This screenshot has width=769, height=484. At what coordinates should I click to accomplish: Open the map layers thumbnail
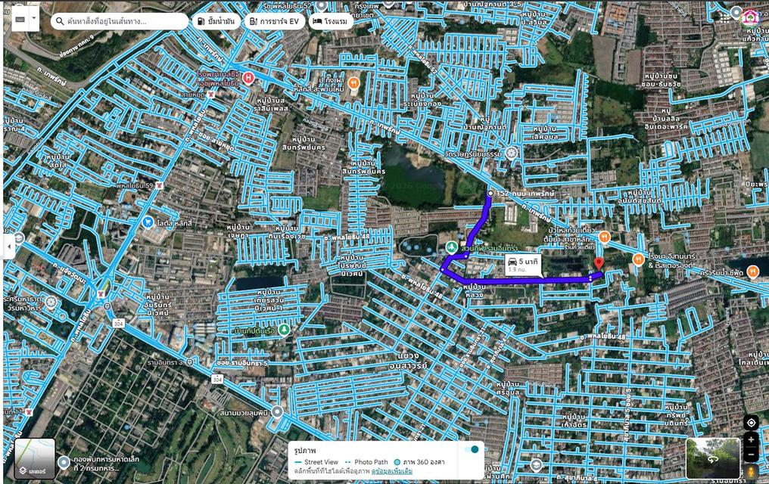coord(35,459)
